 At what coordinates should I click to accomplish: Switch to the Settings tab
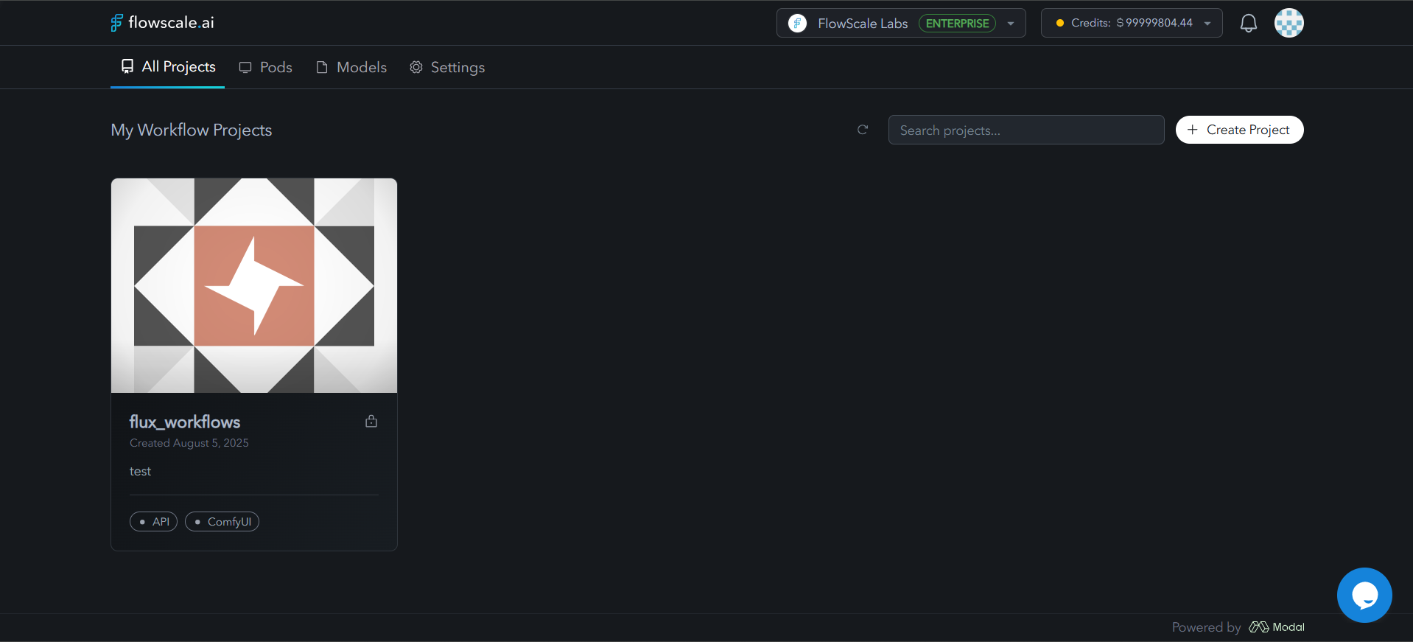[447, 67]
